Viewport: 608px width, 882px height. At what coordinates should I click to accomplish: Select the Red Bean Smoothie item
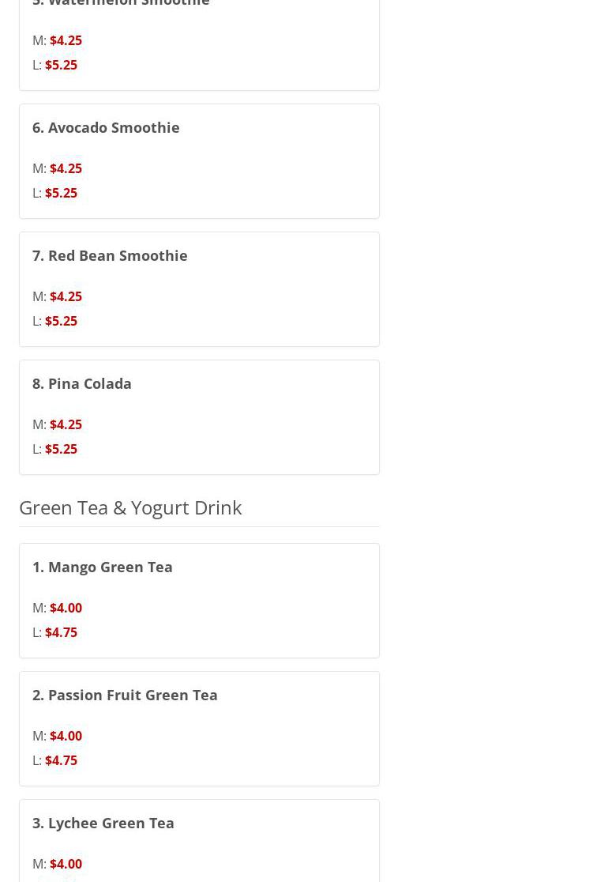click(199, 289)
